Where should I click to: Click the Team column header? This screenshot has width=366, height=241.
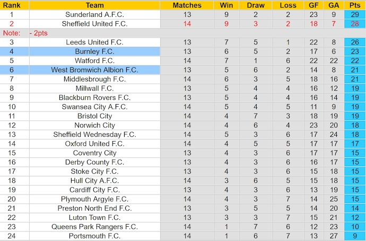click(x=94, y=5)
